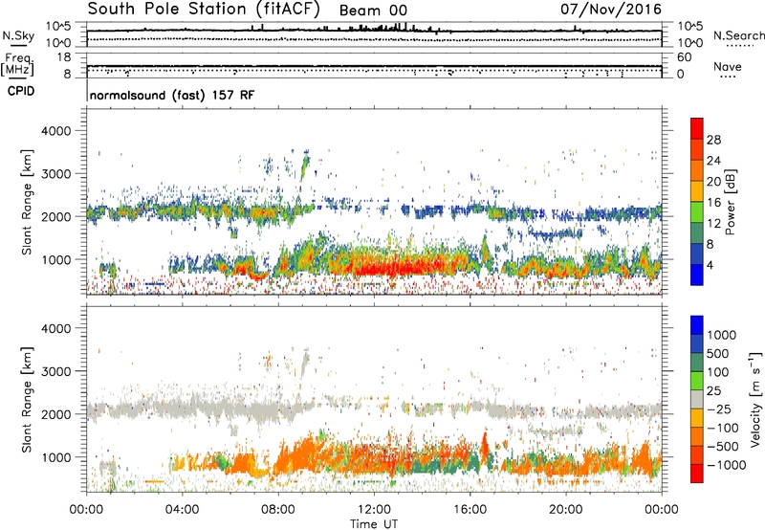Click the red bottom of velocity colorbar
Screen dimensions: 765x530
click(697, 474)
